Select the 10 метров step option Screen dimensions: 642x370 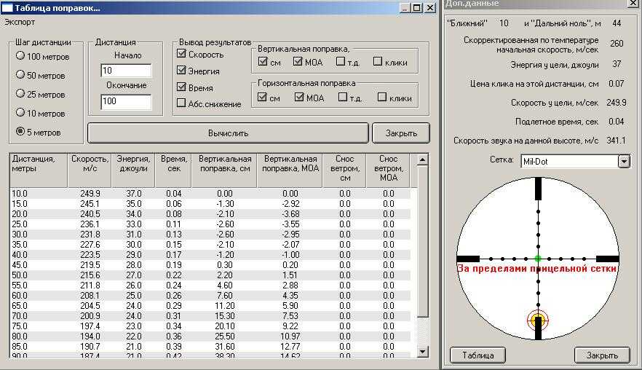tap(40, 113)
